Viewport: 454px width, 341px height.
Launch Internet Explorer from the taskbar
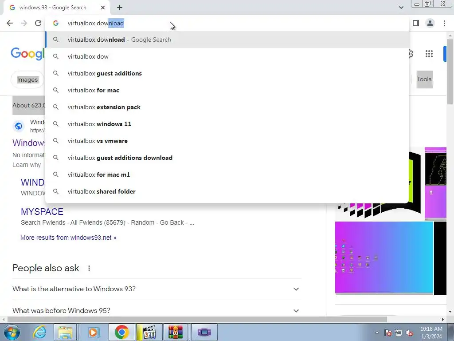pos(39,332)
